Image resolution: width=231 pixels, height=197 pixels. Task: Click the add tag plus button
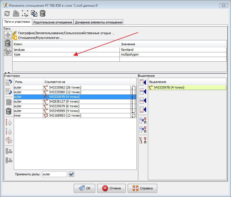(8, 35)
